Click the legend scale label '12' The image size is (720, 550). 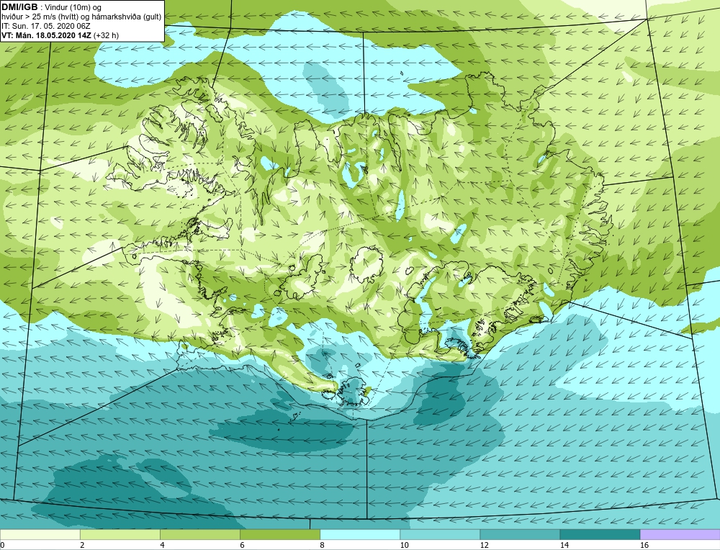484,545
